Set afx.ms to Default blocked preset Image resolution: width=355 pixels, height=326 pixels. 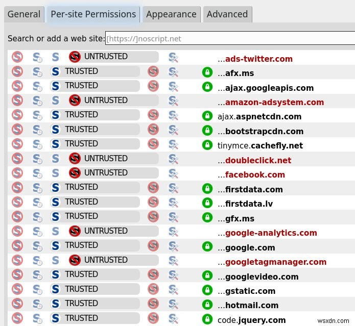pos(17,71)
